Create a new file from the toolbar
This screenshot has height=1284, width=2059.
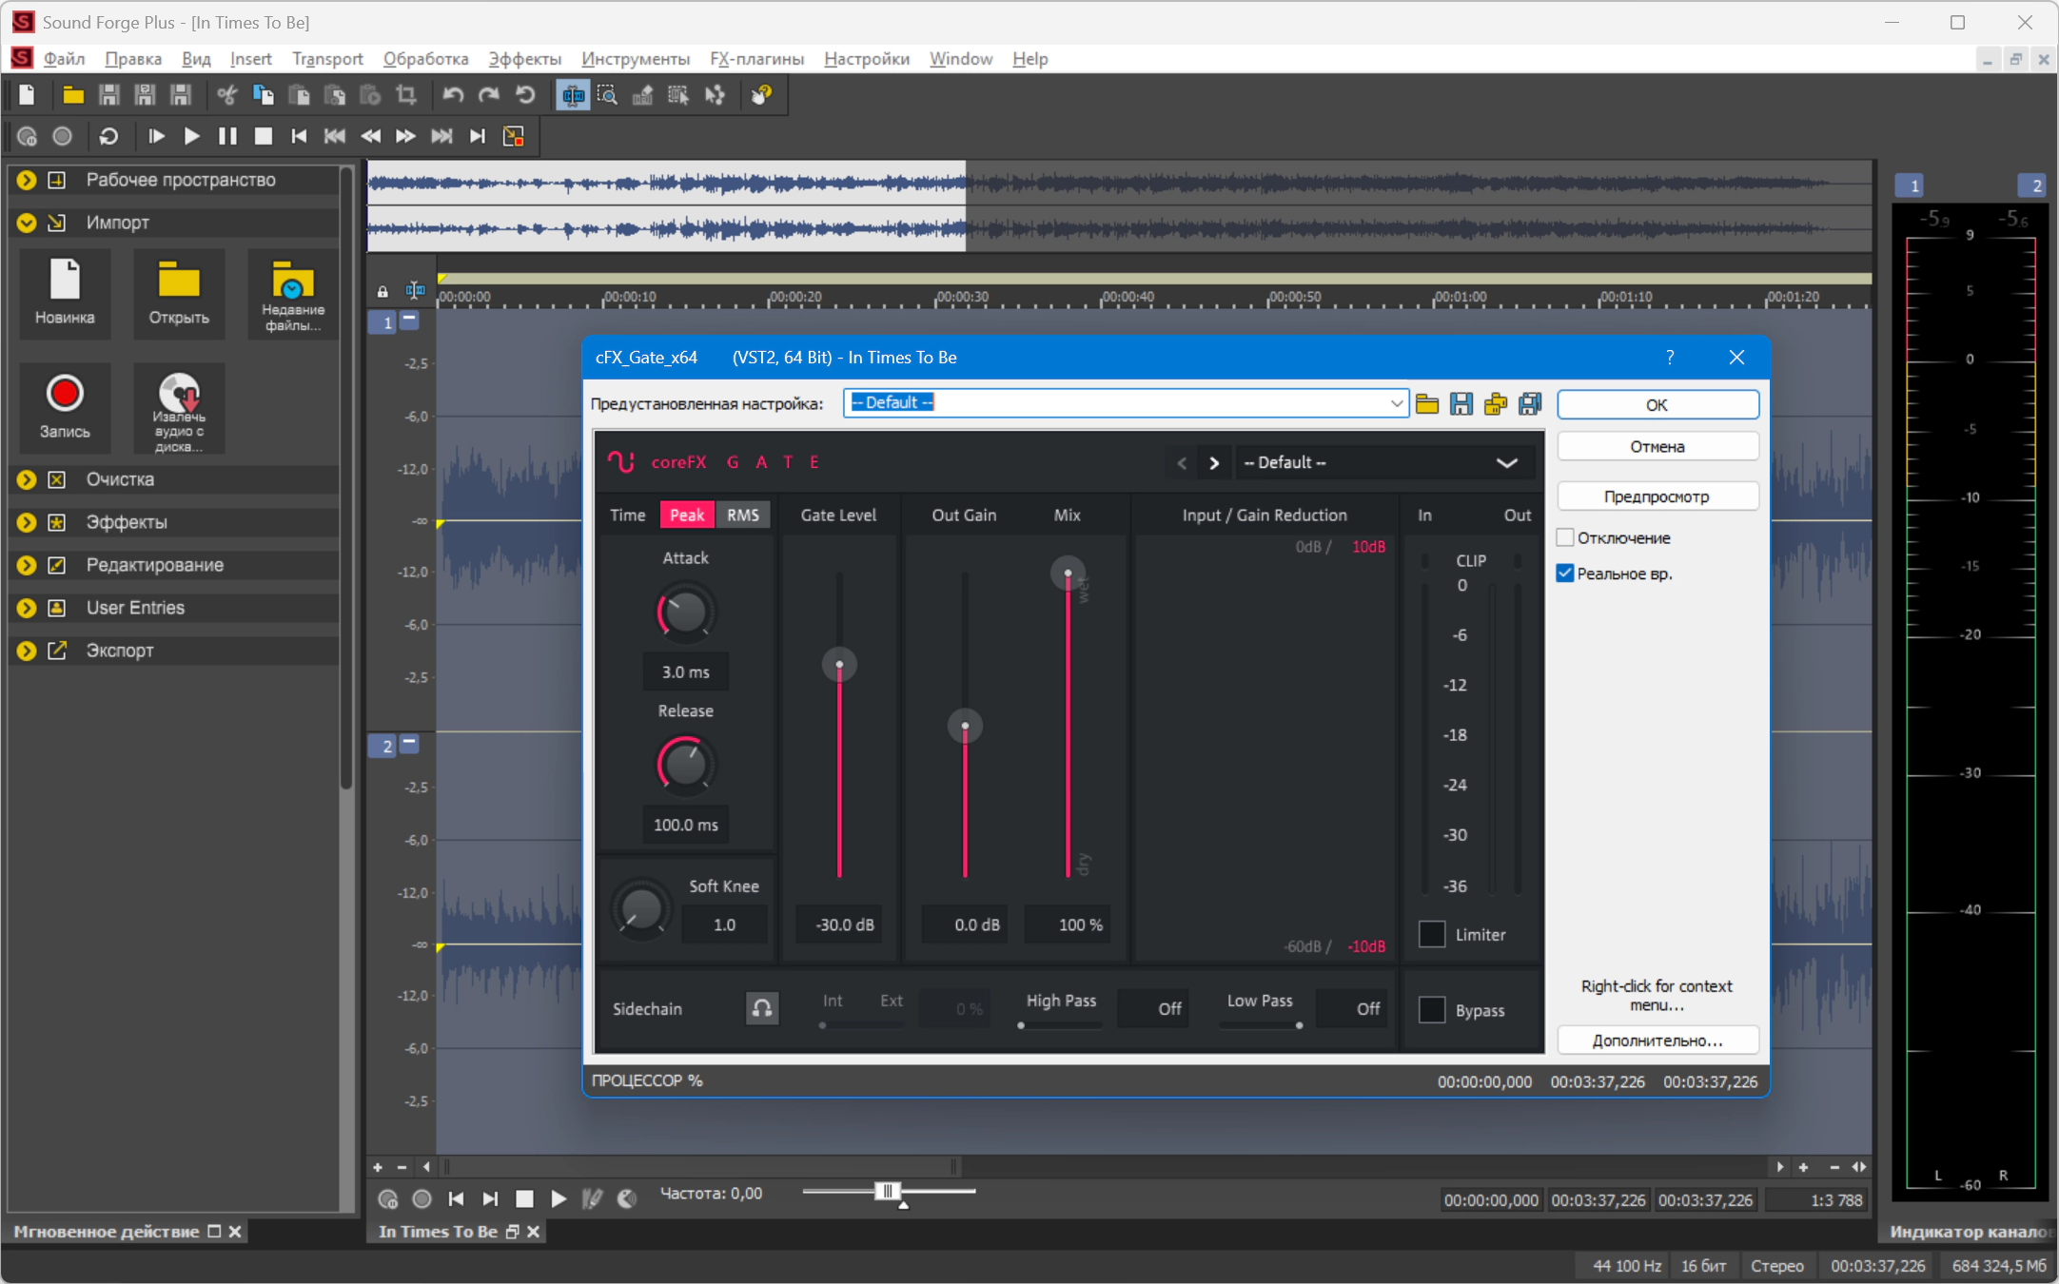point(27,95)
